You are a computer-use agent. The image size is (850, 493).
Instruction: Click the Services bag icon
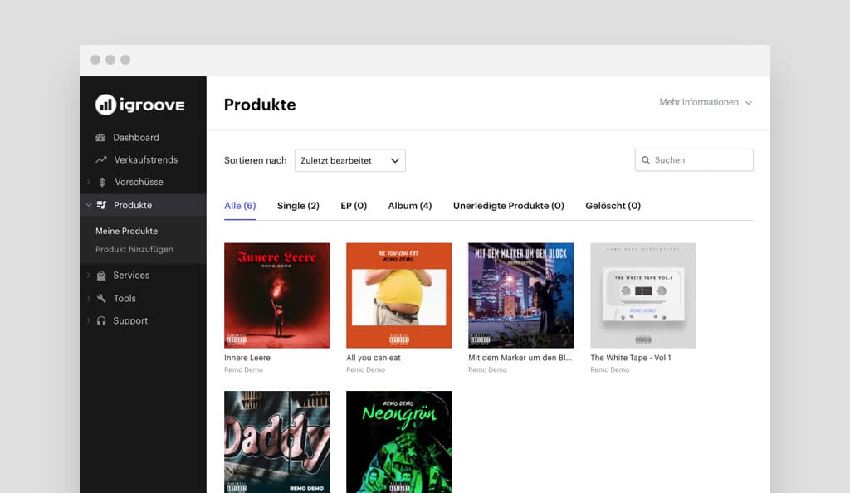point(101,276)
